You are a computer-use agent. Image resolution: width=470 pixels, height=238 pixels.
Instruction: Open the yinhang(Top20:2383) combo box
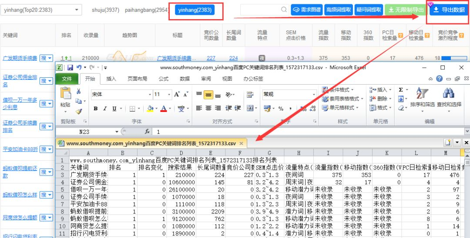point(41,10)
